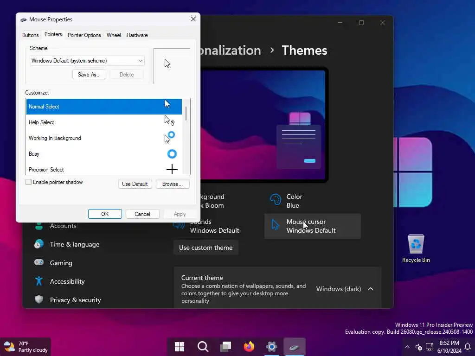475x356 pixels.
Task: Open Accounts in Settings sidebar
Action: 63,226
